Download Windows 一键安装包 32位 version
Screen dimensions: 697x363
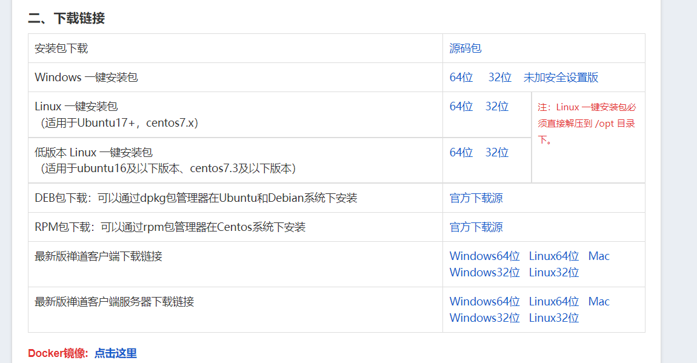click(500, 78)
